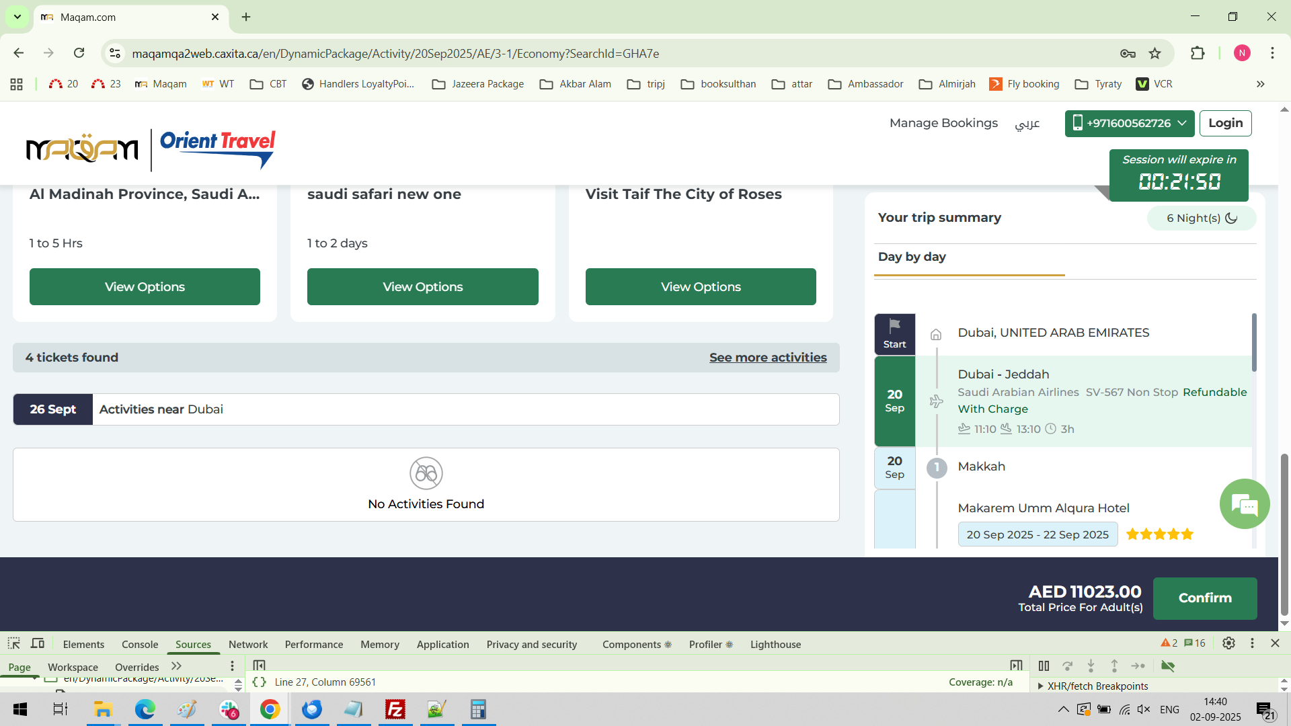This screenshot has width=1291, height=726.
Task: Open DevTools settings gear
Action: 1228,643
